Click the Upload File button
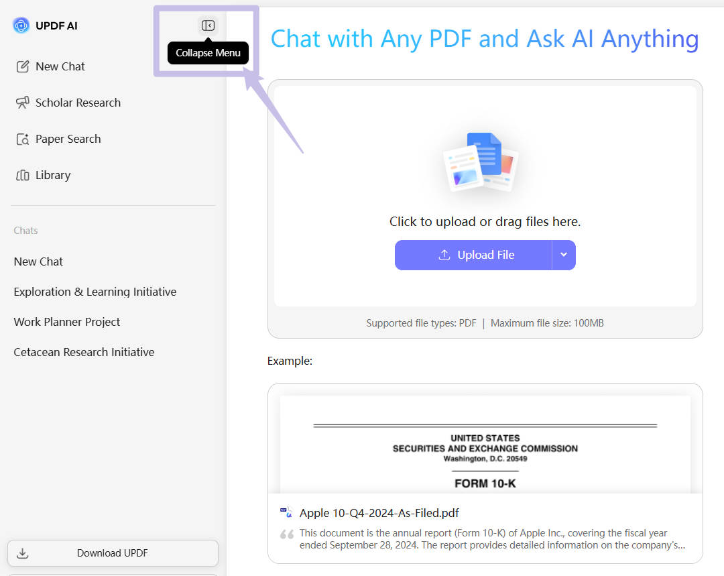Viewport: 724px width, 576px height. click(x=473, y=255)
